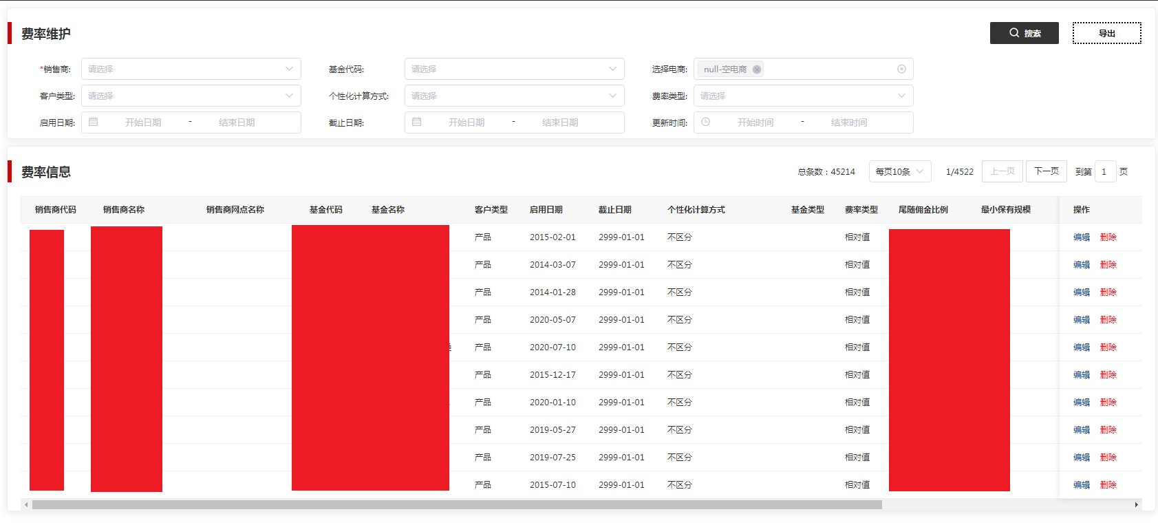Screen dimensions: 1158x525
Task: Click the 截止日期 column header
Action: coord(615,210)
